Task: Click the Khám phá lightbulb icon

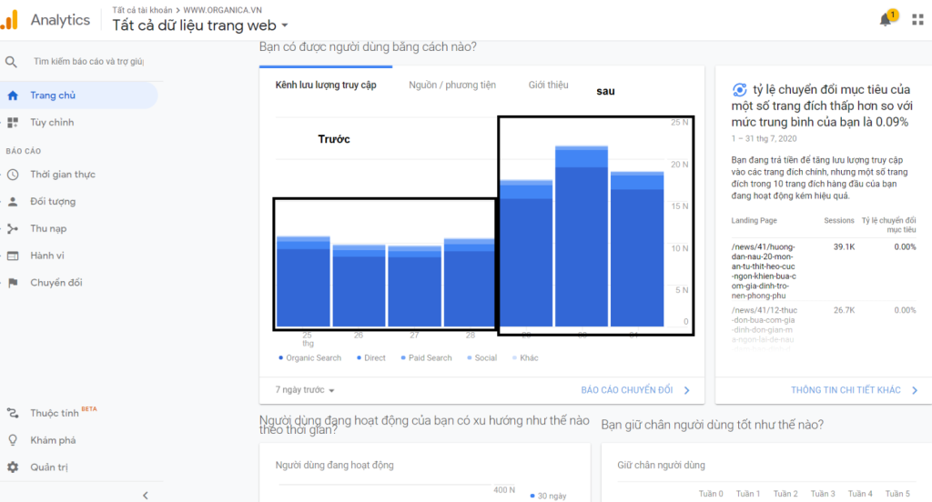Action: pos(13,440)
